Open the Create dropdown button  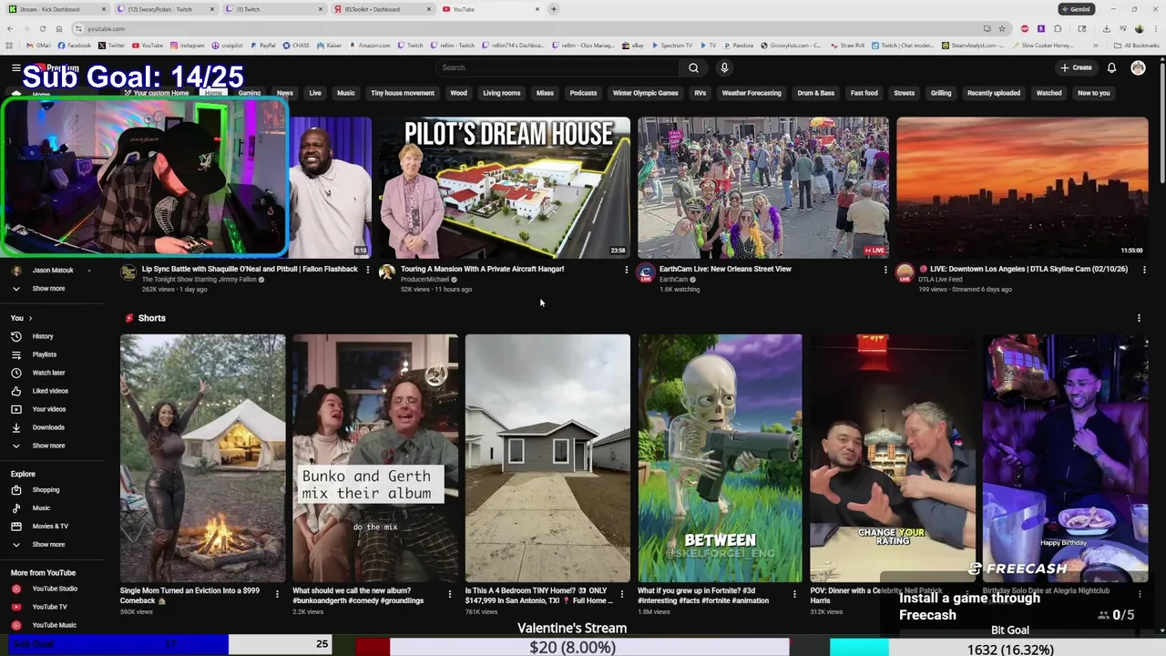click(x=1076, y=67)
